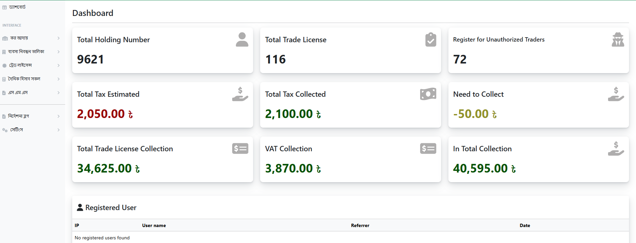This screenshot has width=636, height=243.
Task: Click the Total Tax Collected cash icon
Action: coord(428,94)
